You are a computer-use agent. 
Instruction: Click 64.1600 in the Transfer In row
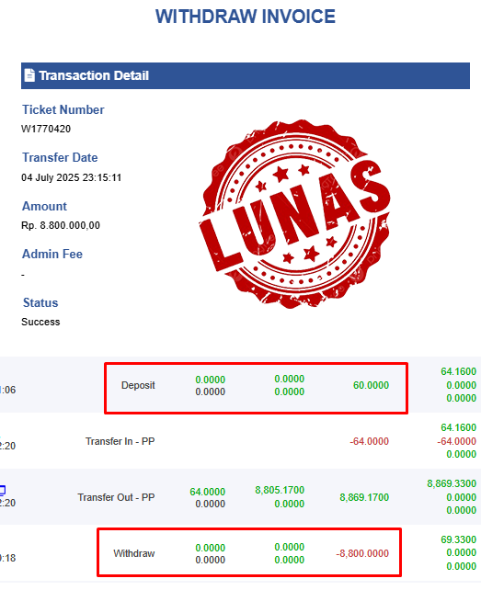(458, 427)
